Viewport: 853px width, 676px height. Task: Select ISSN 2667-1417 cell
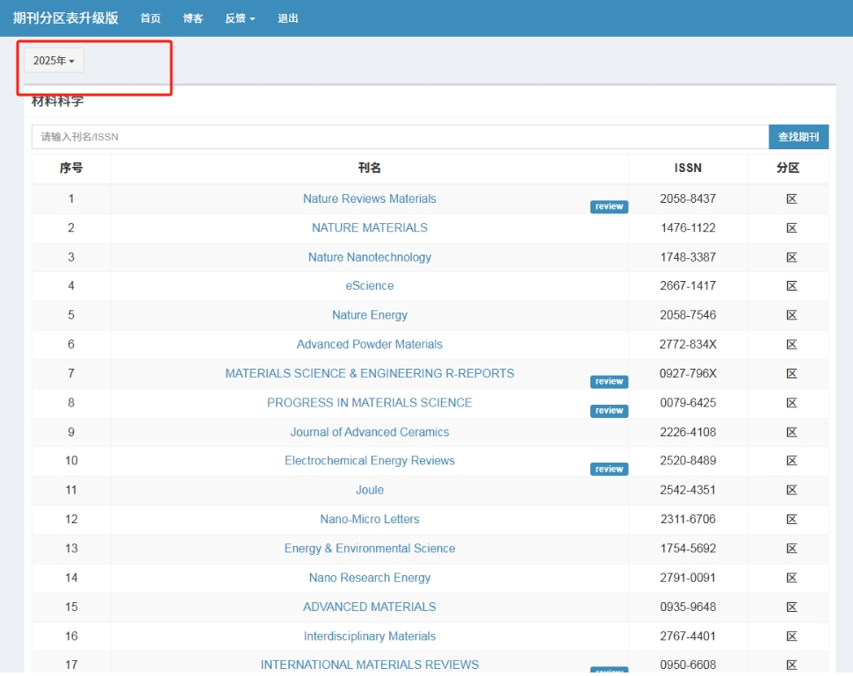(688, 286)
